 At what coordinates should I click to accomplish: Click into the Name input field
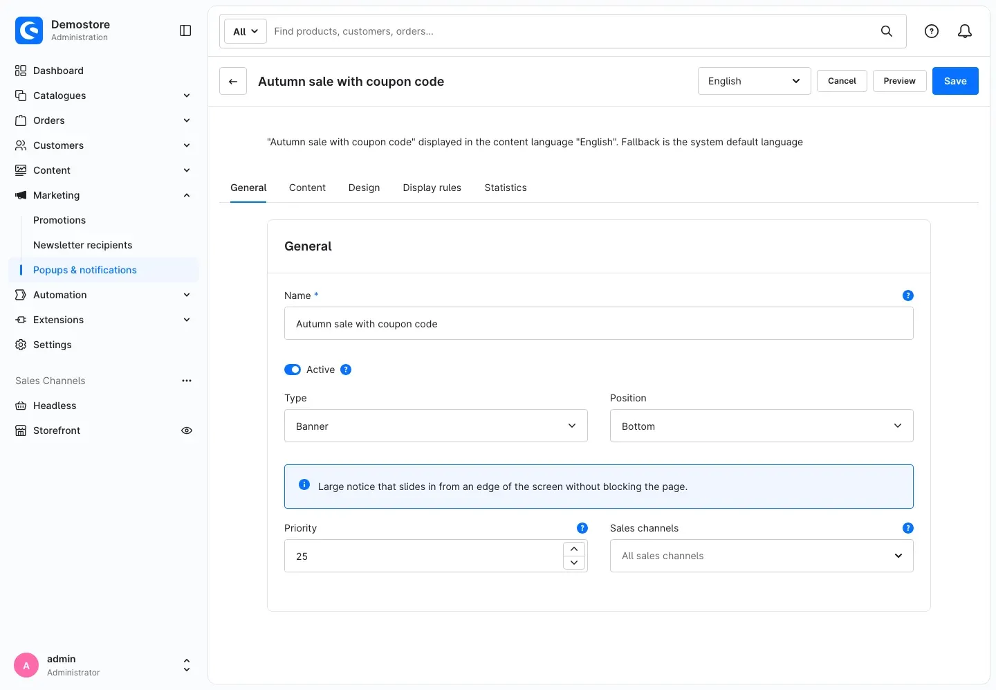(599, 323)
